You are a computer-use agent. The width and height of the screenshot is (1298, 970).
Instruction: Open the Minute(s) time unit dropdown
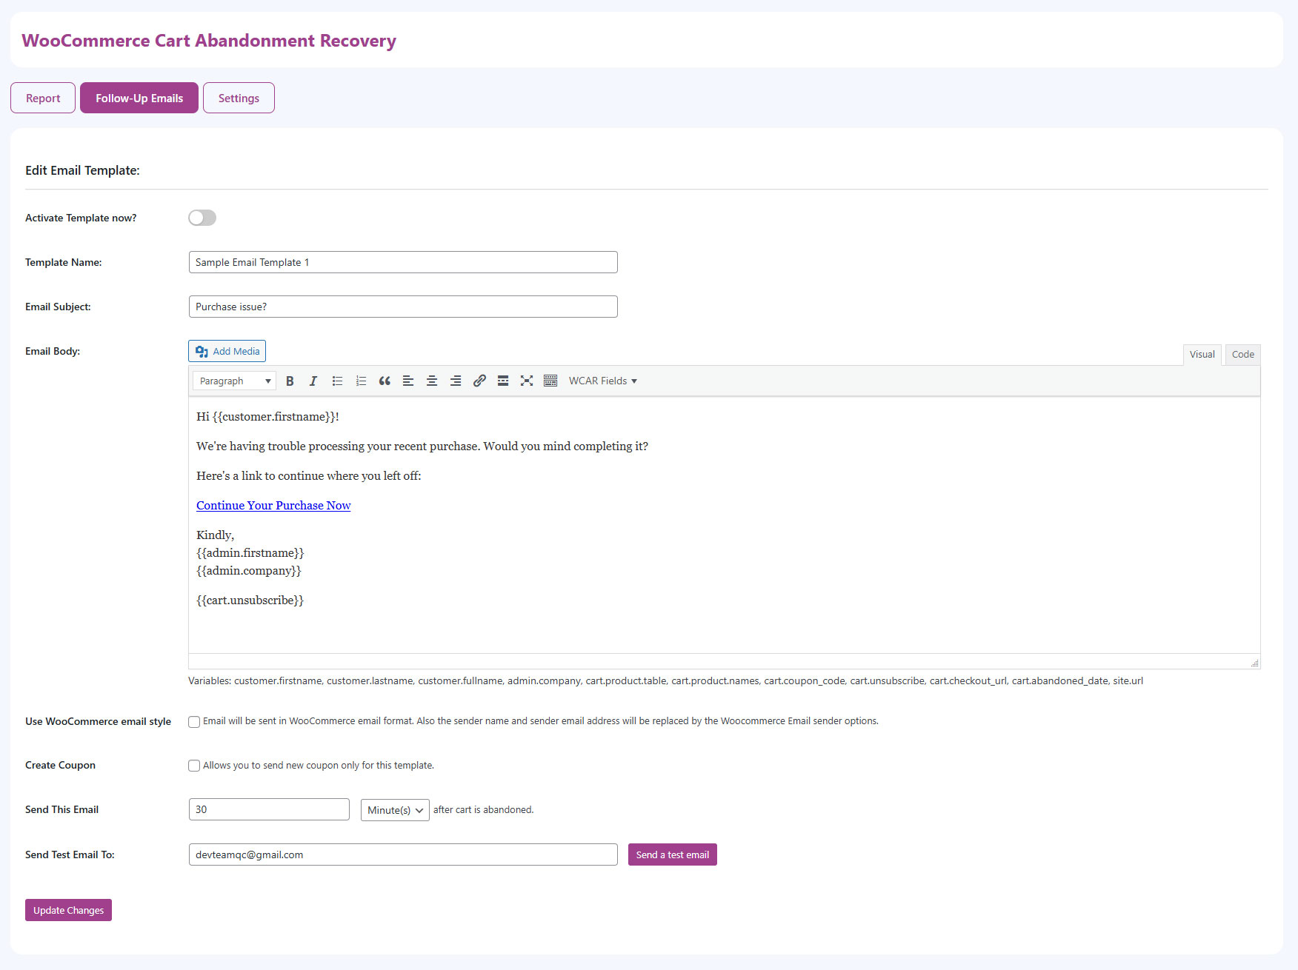point(395,810)
